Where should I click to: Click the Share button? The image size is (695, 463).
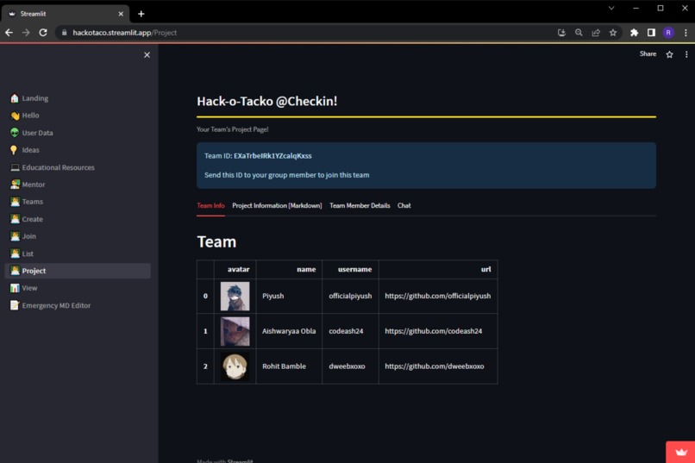[x=648, y=54]
